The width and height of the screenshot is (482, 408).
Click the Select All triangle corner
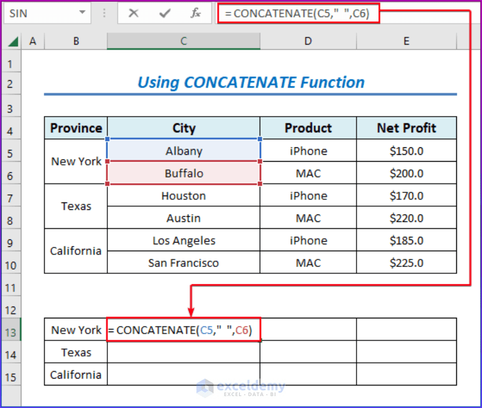pos(13,41)
